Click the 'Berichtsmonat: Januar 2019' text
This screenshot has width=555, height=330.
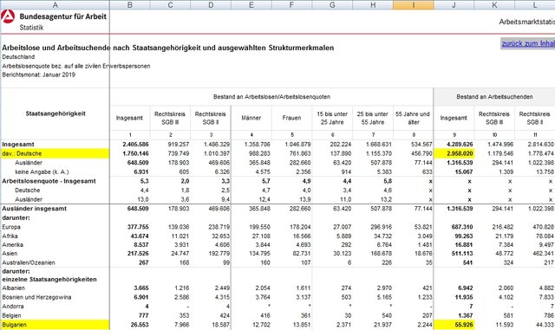(x=38, y=74)
